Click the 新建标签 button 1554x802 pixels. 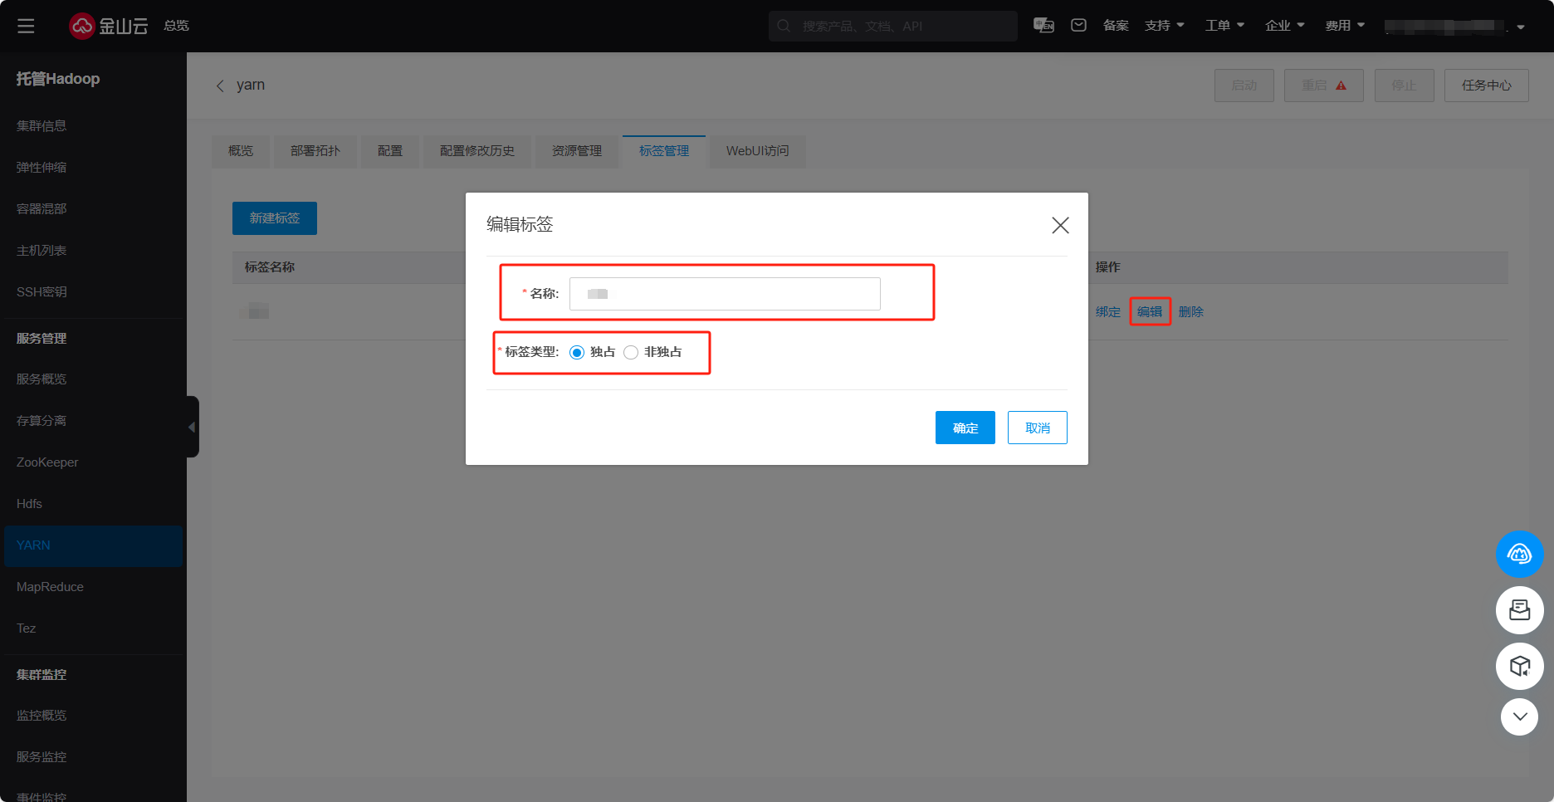pyautogui.click(x=275, y=218)
